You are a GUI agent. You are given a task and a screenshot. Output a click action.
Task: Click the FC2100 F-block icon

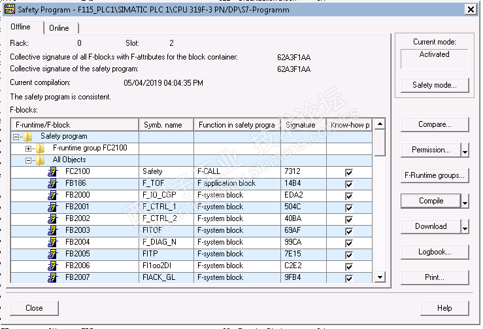tap(53, 172)
